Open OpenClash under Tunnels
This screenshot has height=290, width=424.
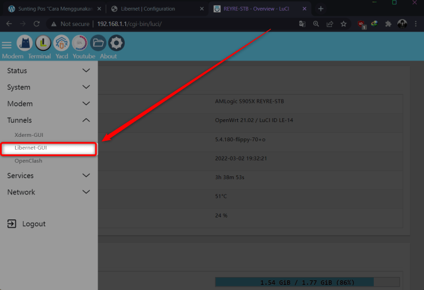pos(28,161)
